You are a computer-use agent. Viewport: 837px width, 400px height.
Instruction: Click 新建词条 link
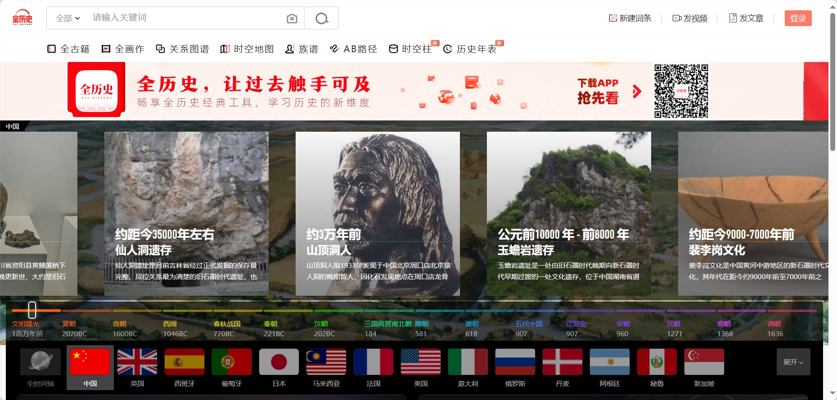[630, 18]
